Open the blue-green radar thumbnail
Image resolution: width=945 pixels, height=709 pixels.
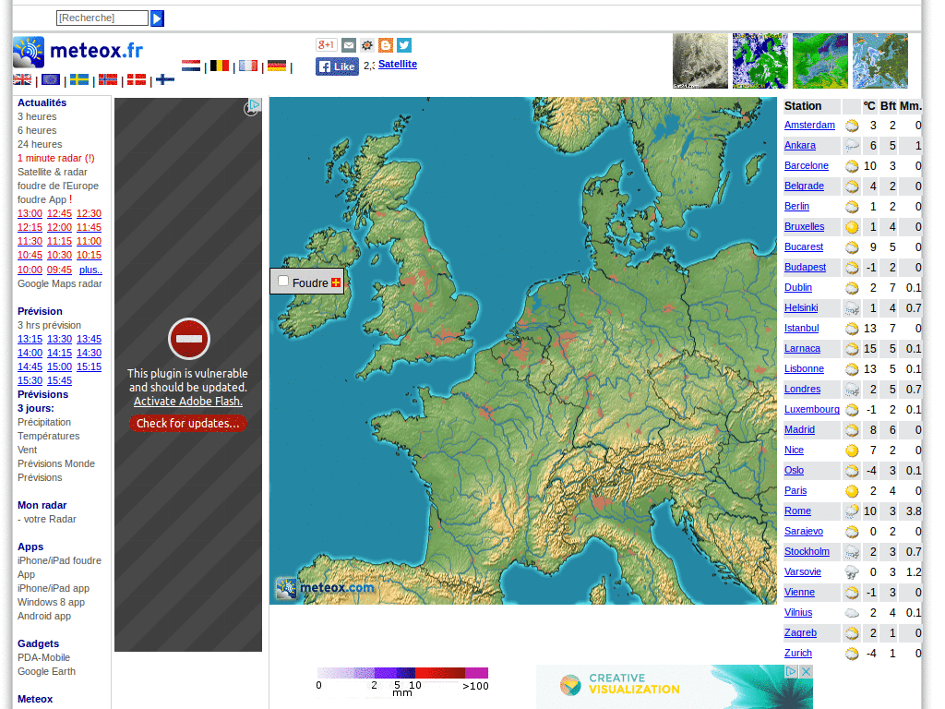[760, 61]
